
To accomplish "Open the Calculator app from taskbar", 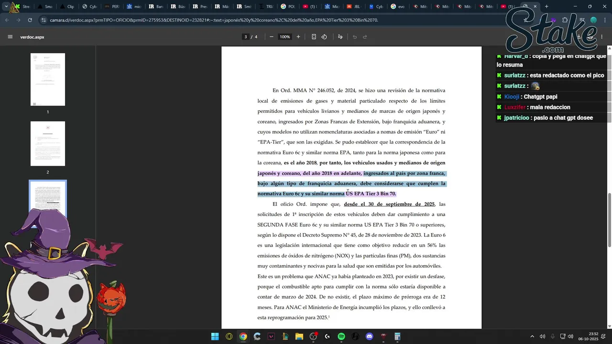I will pos(397,336).
